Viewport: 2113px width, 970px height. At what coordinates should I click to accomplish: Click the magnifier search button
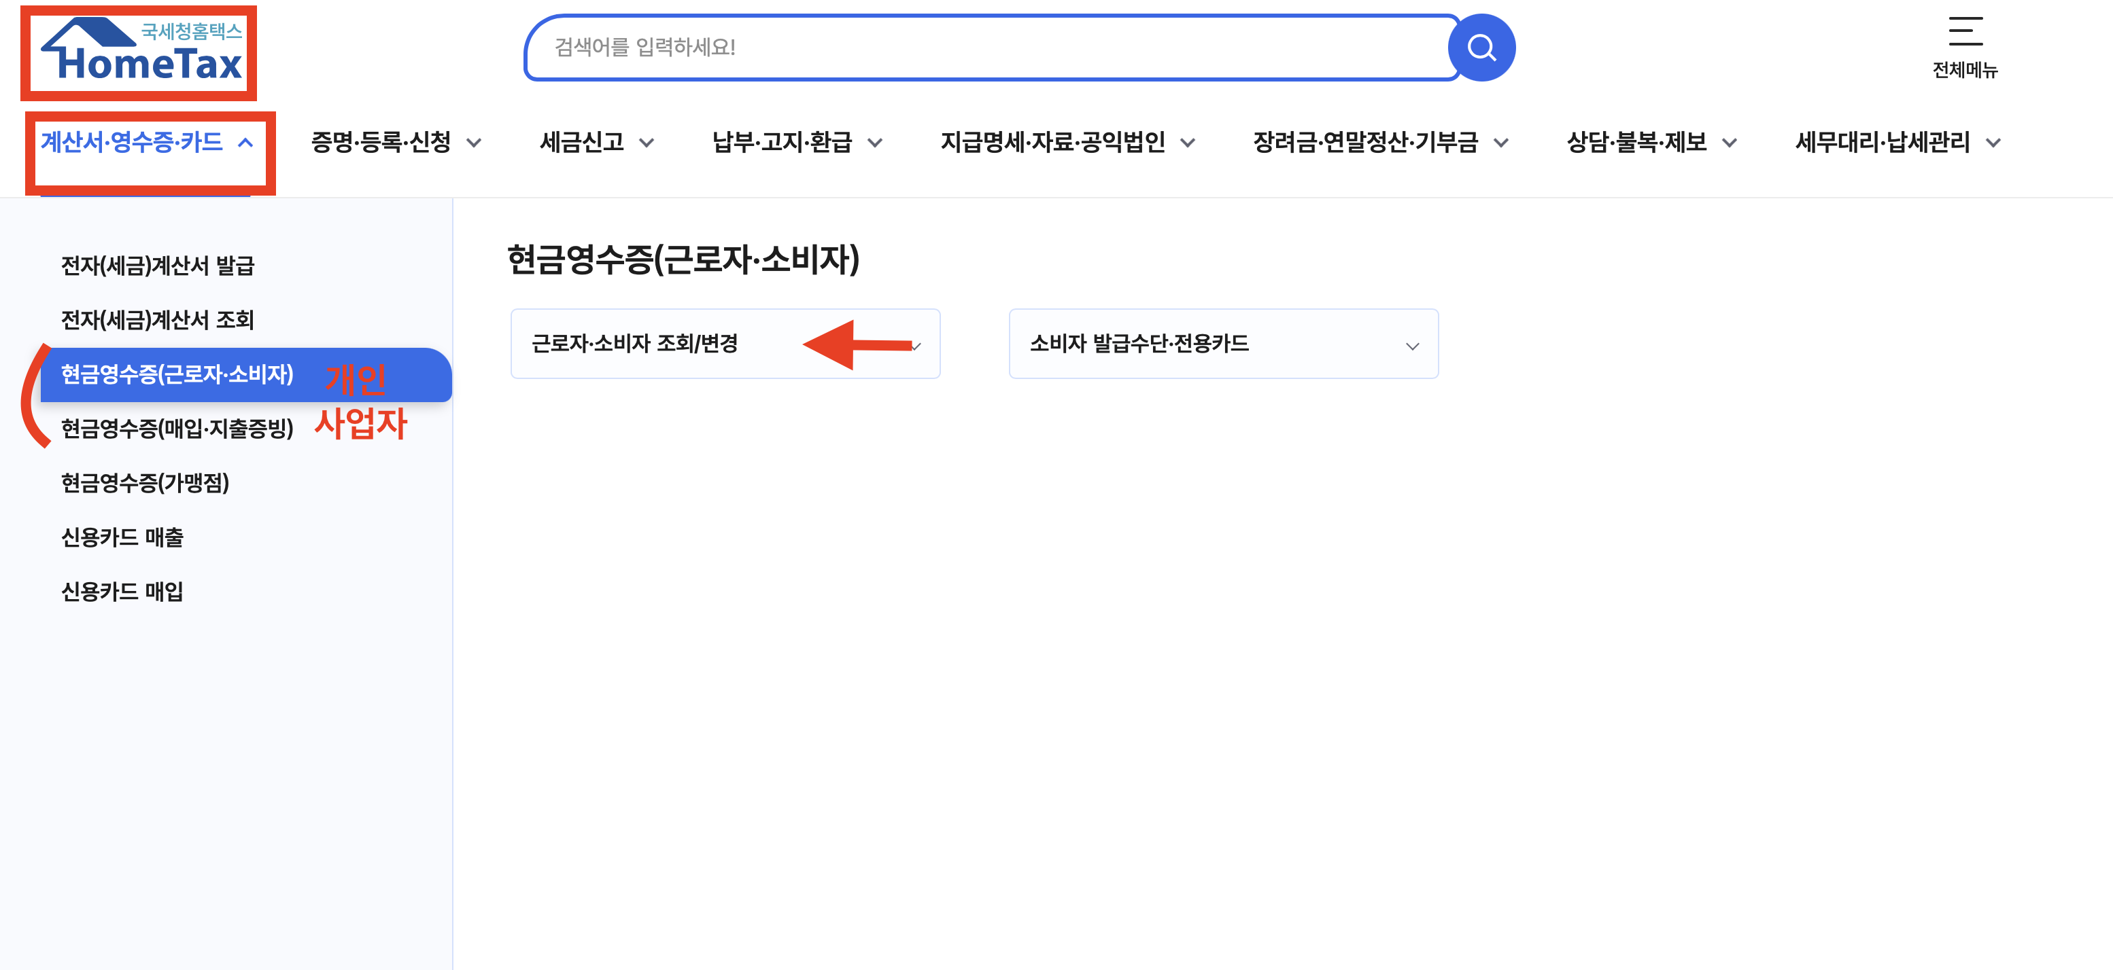1481,48
